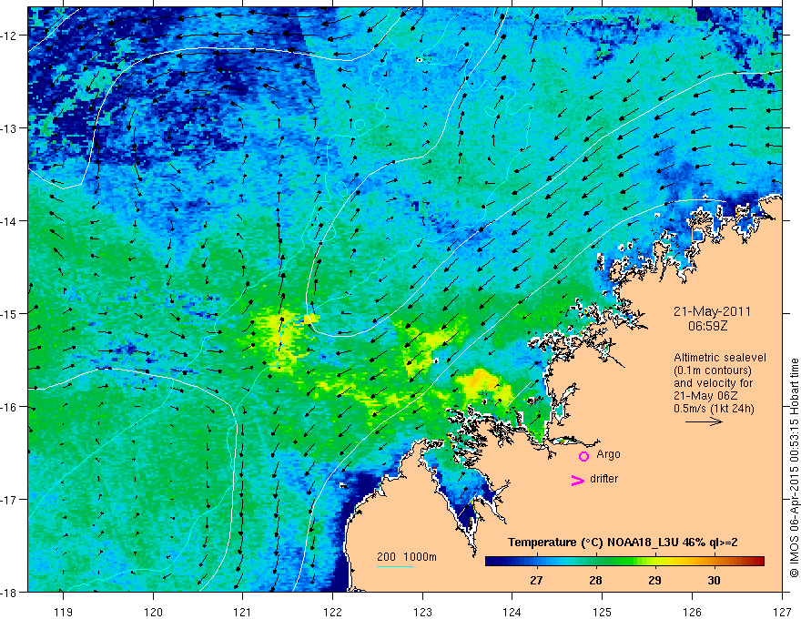801x619 pixels.
Task: Click longitude axis label 127
Action: tap(782, 612)
